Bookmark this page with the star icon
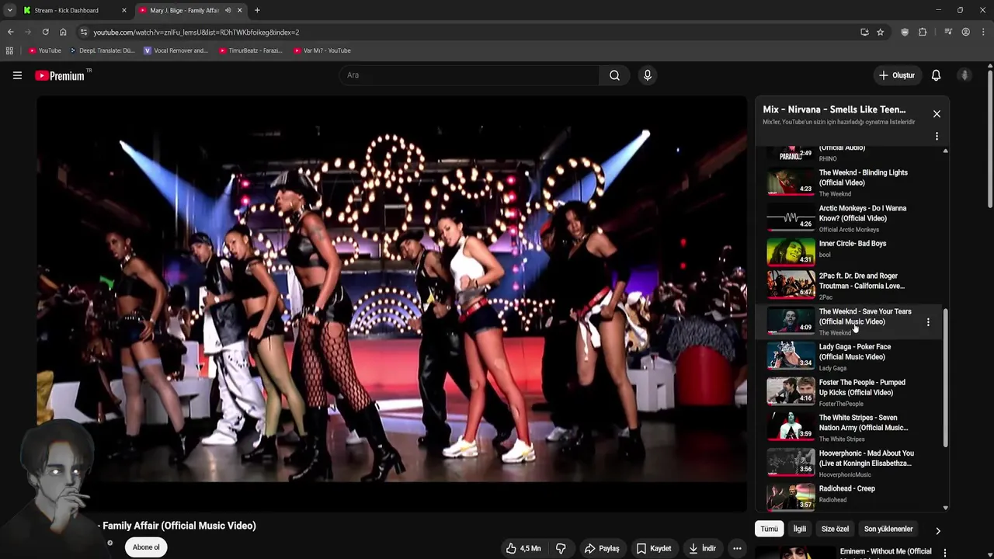 tap(880, 32)
